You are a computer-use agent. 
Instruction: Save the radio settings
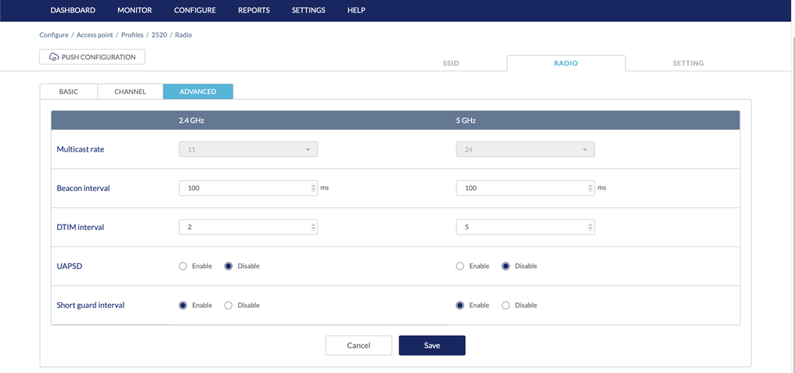(432, 345)
